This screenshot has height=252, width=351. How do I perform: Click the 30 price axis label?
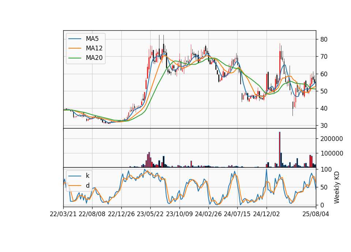click(324, 126)
